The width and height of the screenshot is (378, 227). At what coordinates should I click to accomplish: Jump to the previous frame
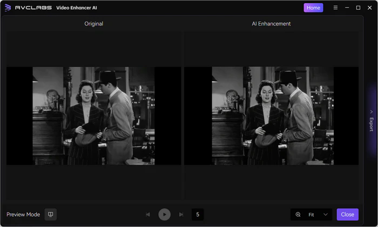pos(148,215)
